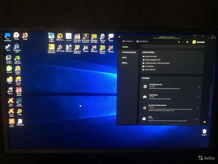This screenshot has width=218, height=164.
Task: Select the Recycle Bin icon
Action: point(204,132)
